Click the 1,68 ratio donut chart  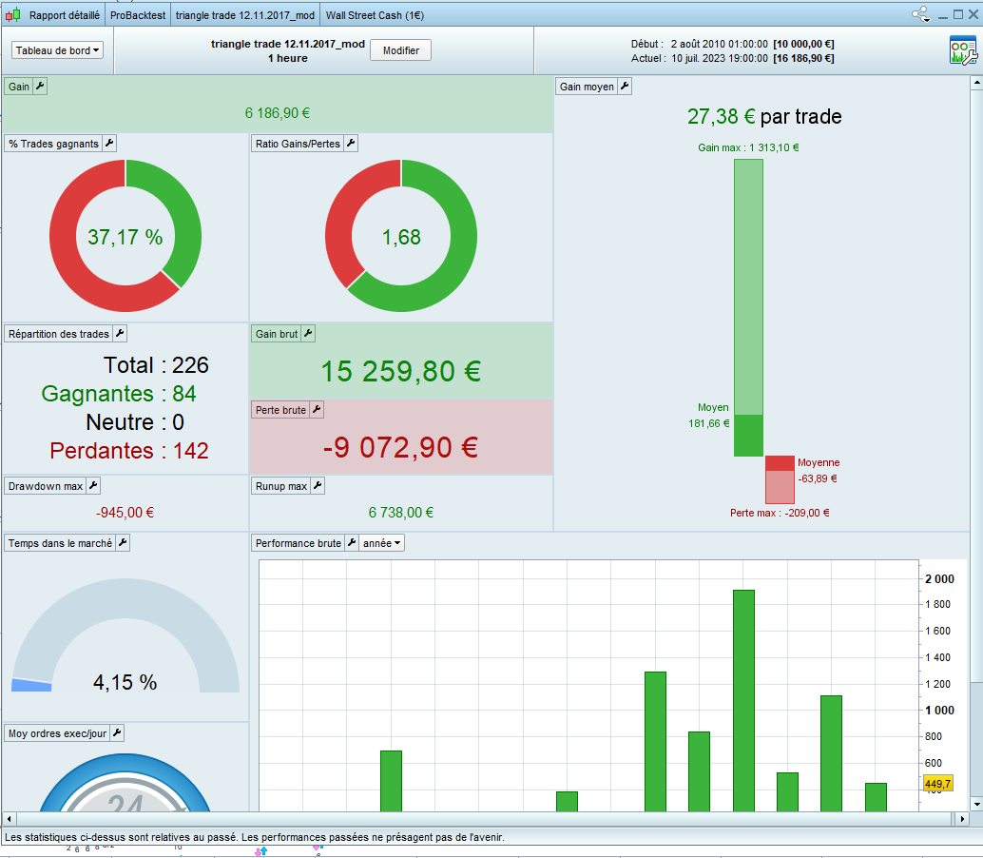click(x=401, y=236)
